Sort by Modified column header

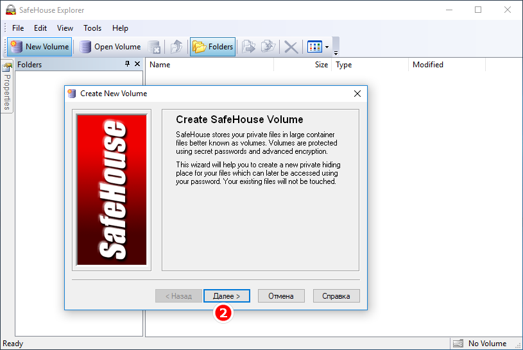[447, 65]
